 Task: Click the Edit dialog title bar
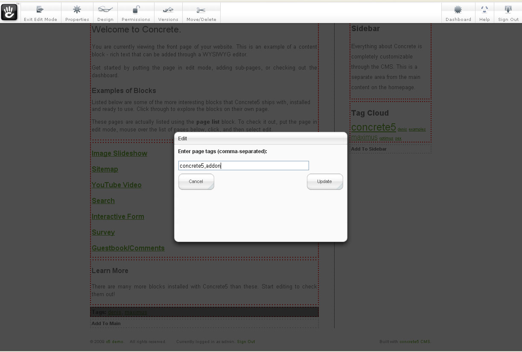click(261, 139)
